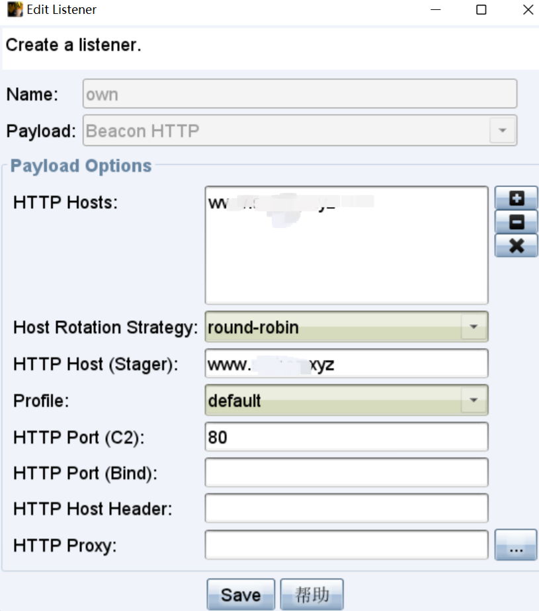Focus the HTTP Host Header field
The height and width of the screenshot is (611, 539).
346,509
